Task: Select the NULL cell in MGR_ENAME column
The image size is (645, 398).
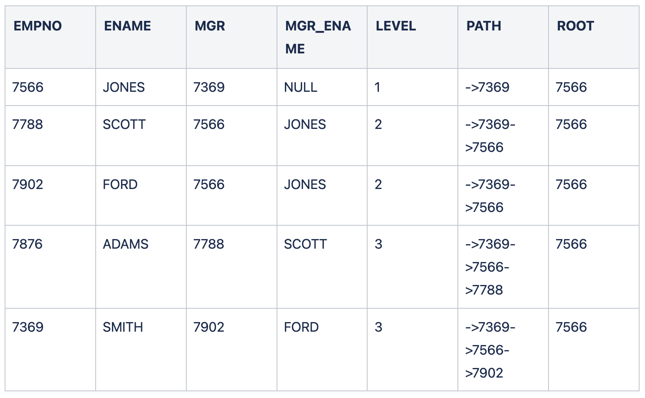Action: [x=300, y=87]
